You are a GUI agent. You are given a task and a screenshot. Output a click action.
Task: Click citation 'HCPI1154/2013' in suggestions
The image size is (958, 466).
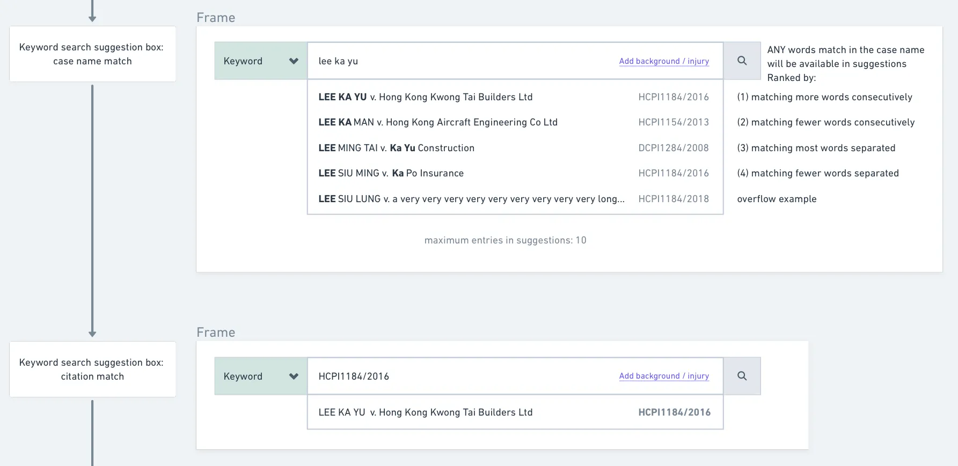click(x=674, y=122)
